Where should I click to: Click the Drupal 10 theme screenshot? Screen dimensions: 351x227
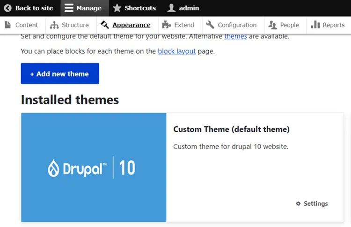(94, 167)
